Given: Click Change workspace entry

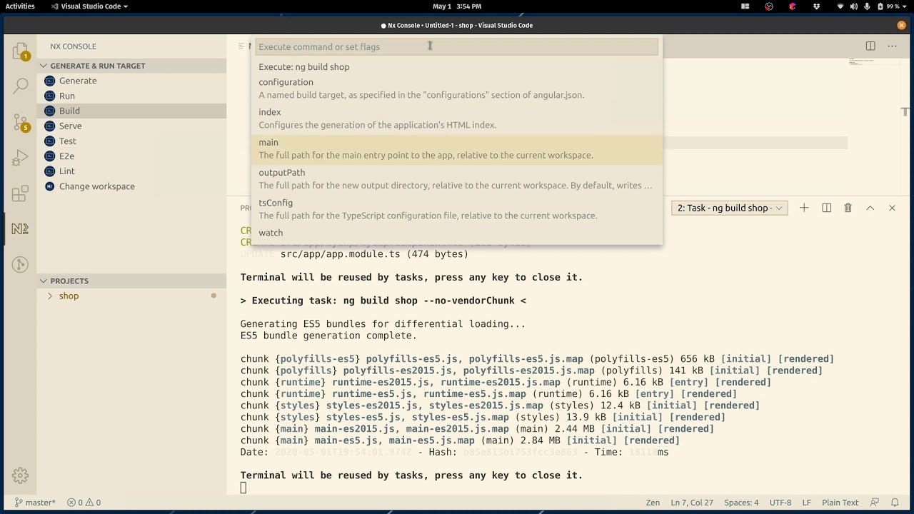Looking at the screenshot, I should coord(132,186).
